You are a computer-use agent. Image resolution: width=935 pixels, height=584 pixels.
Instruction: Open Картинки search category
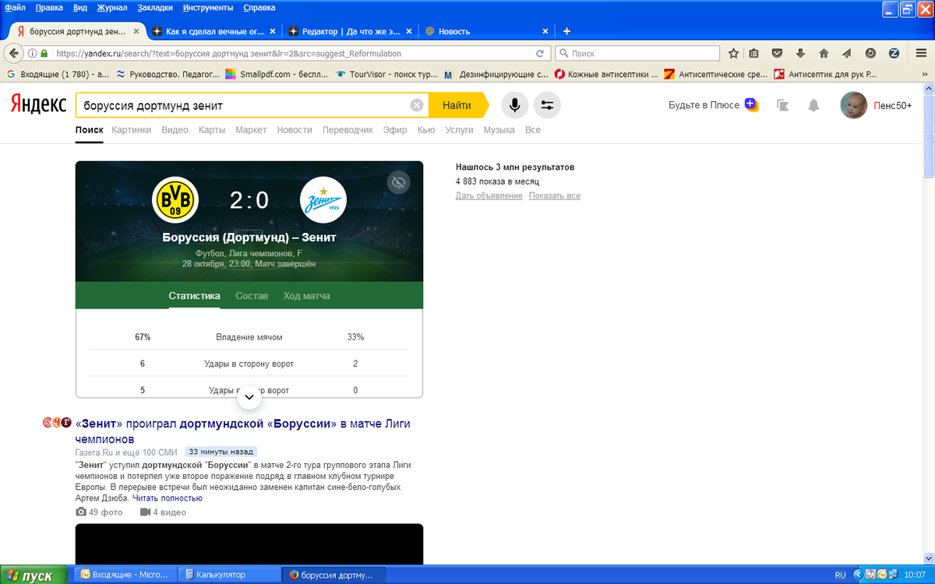pyautogui.click(x=131, y=130)
